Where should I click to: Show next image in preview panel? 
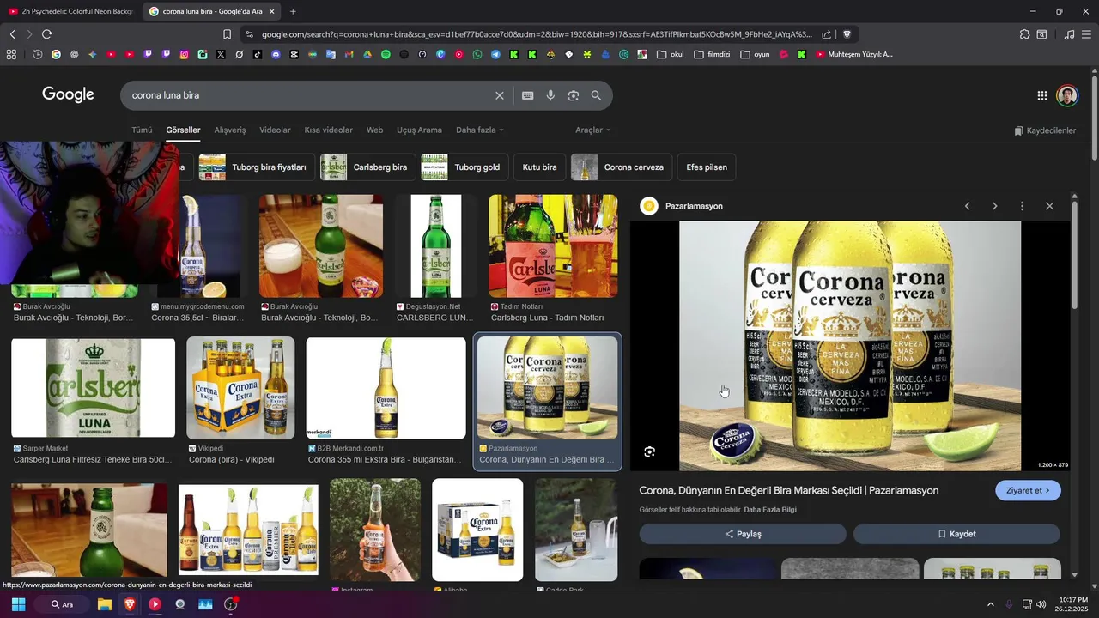point(994,206)
